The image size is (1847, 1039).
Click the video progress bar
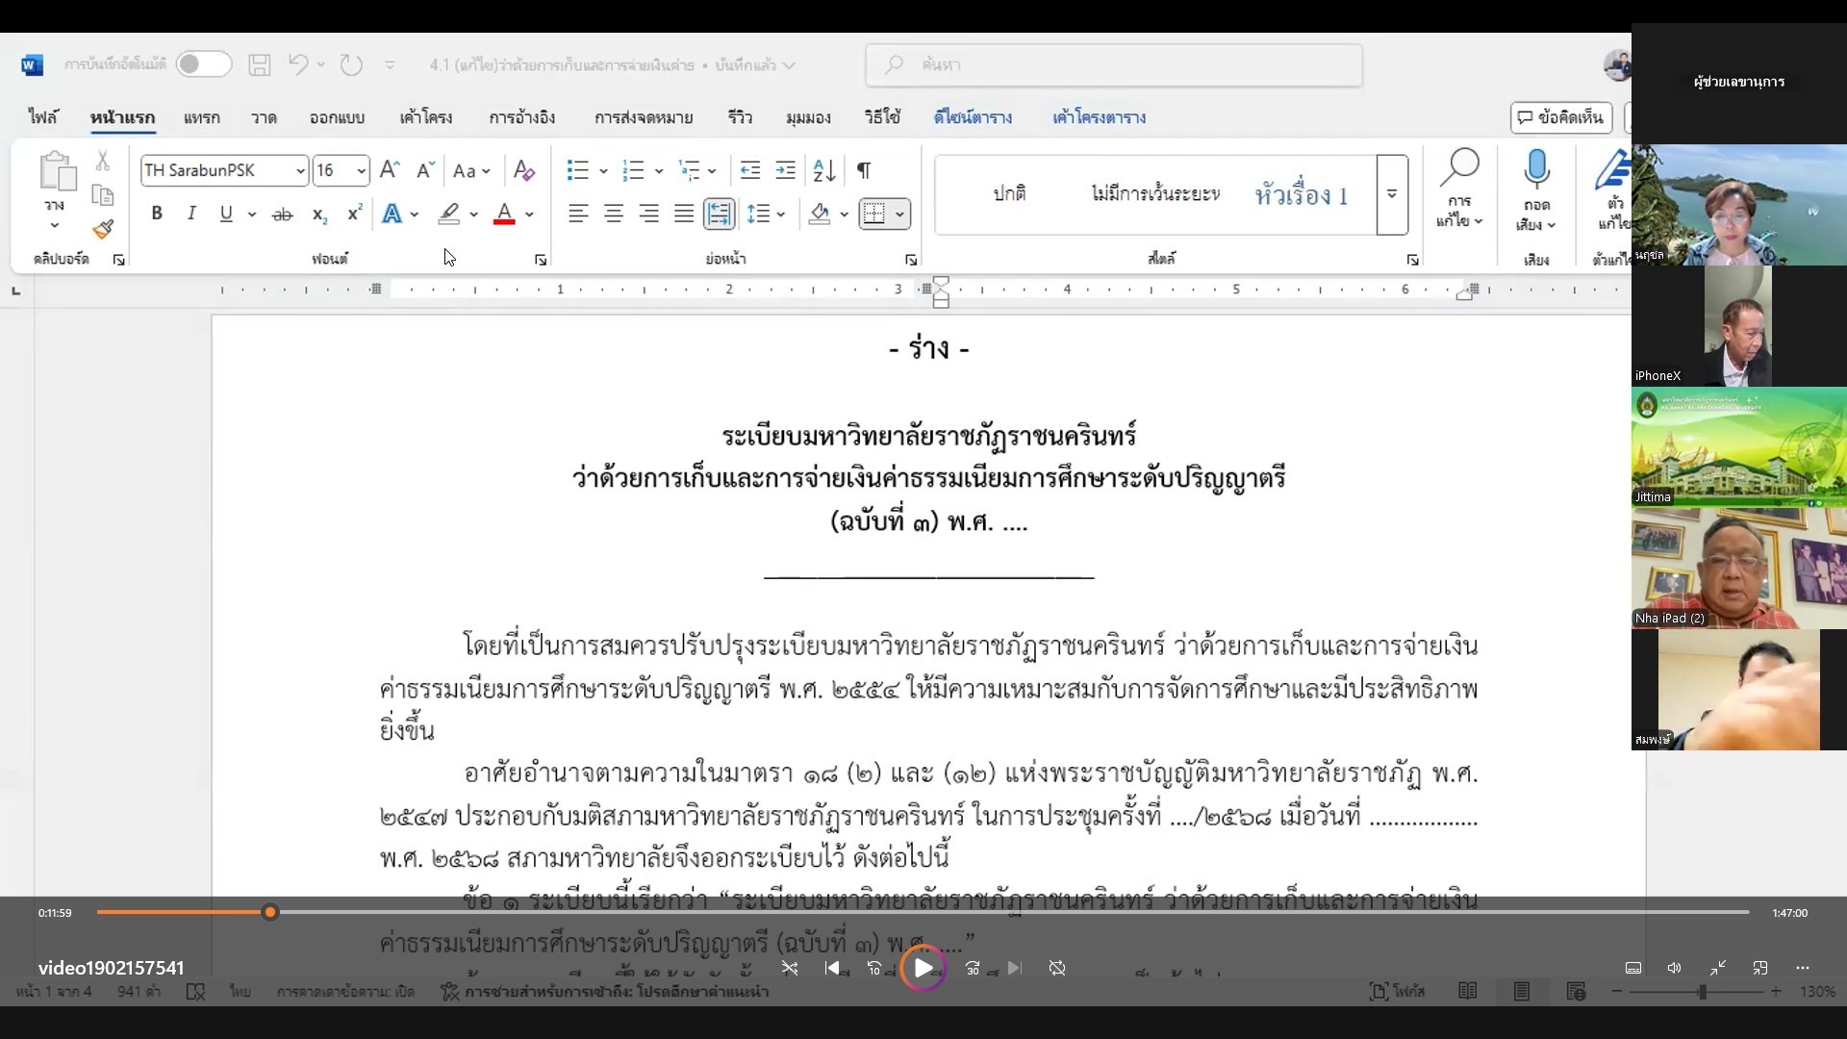point(923,912)
